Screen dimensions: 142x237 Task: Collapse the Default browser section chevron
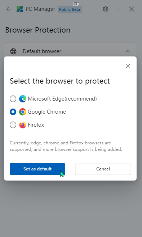(x=128, y=51)
